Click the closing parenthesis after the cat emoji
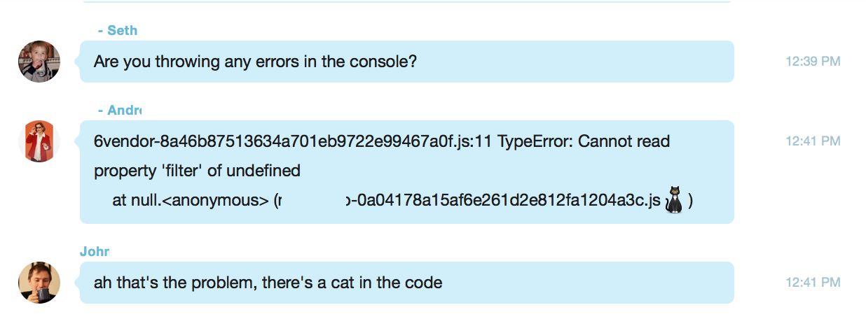 click(x=690, y=201)
